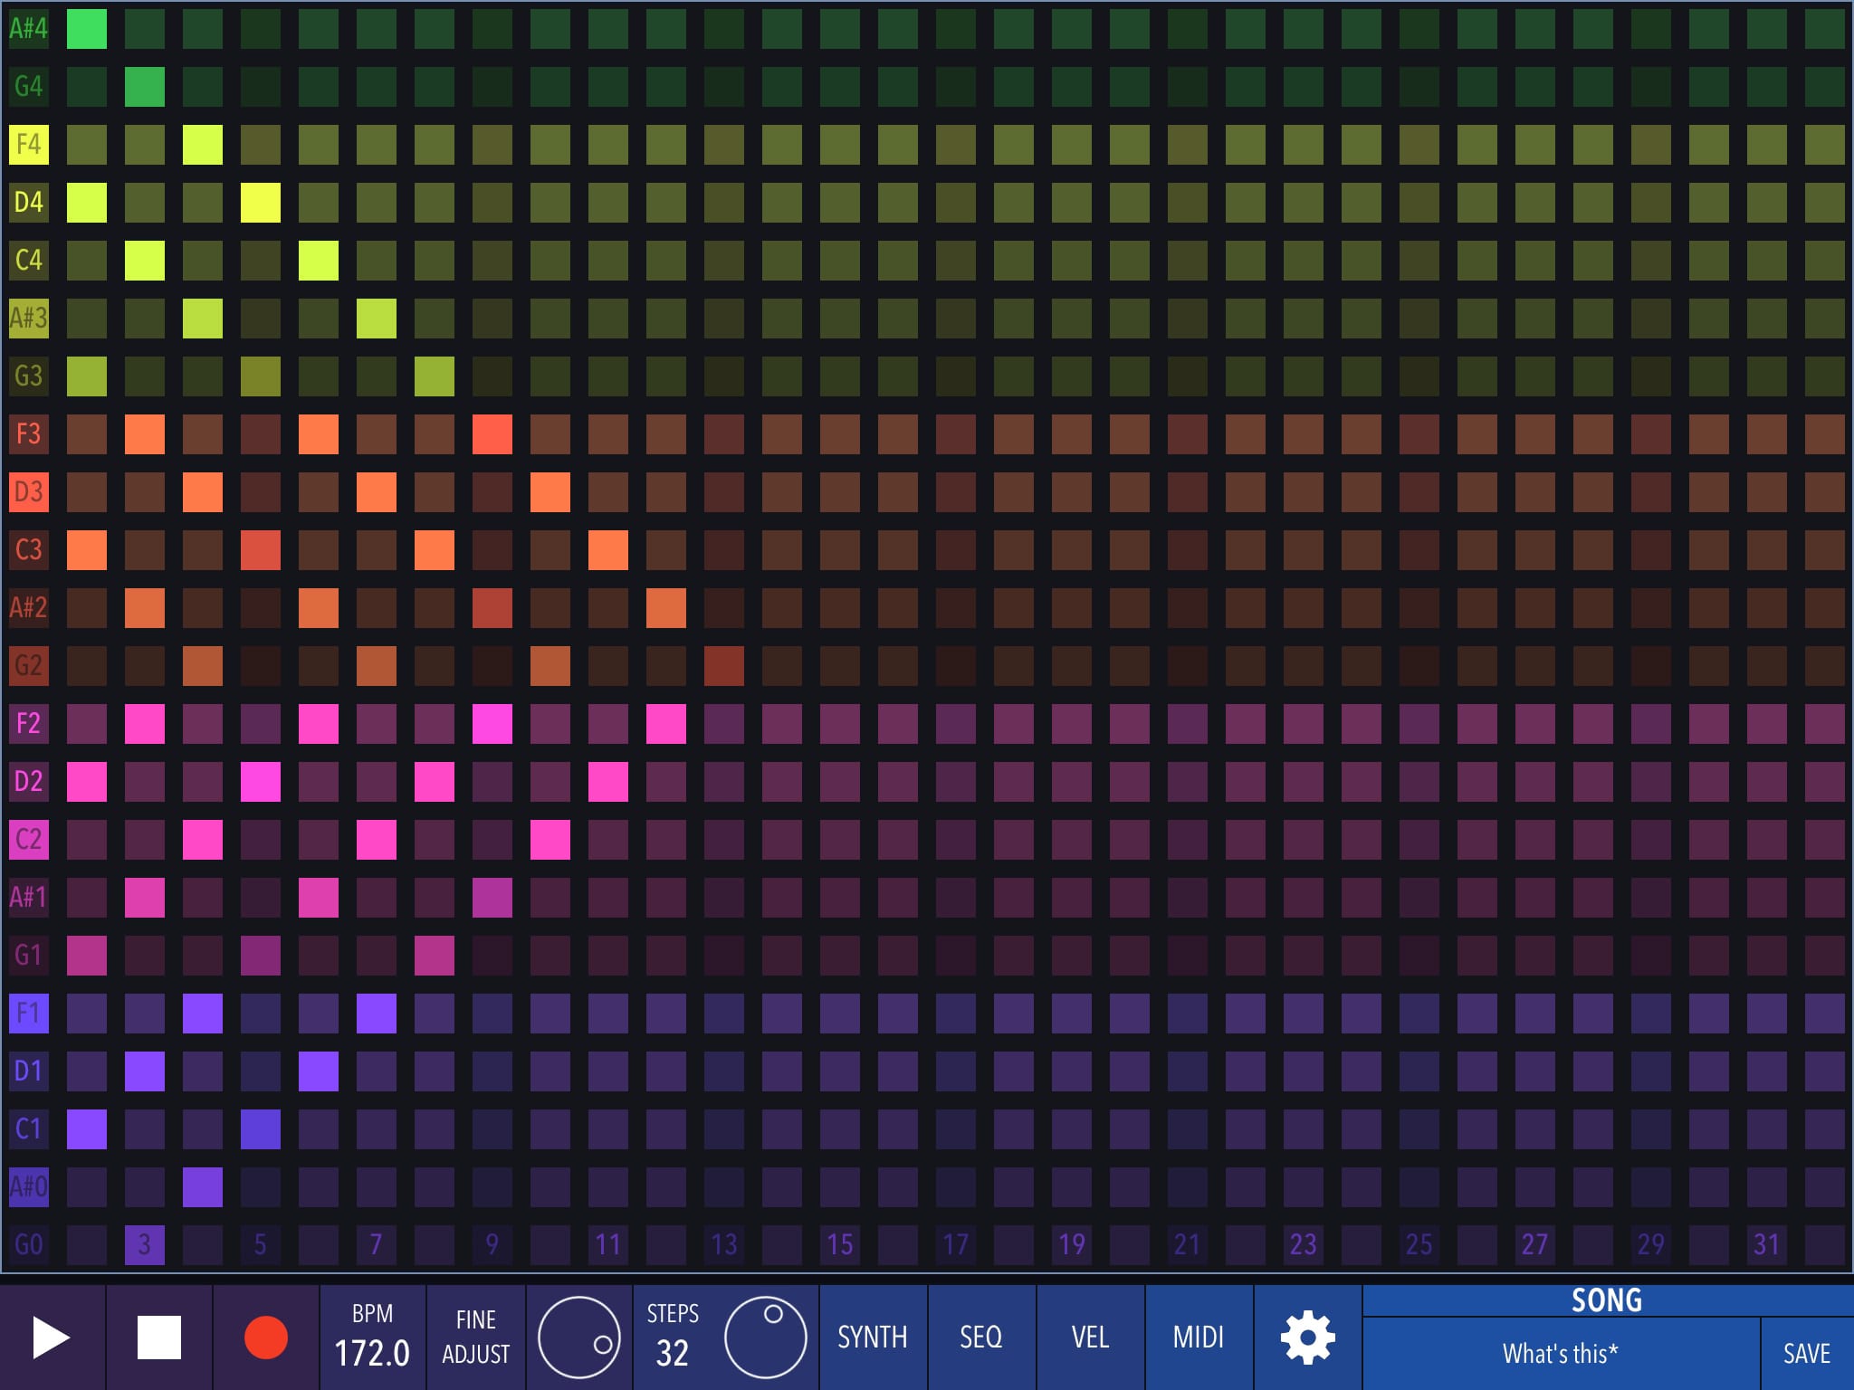Viewport: 1854px width, 1390px height.
Task: Tap the G1 note label
Action: [x=29, y=956]
